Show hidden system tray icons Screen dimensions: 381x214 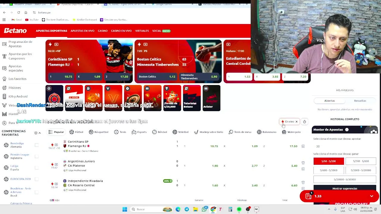329,209
